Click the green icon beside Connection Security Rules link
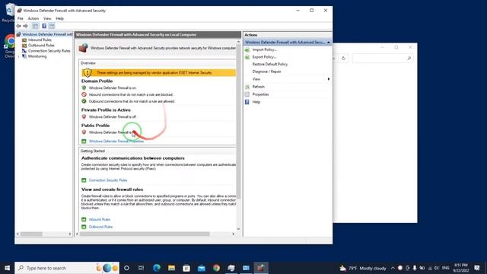The height and width of the screenshot is (274, 487). (84, 180)
